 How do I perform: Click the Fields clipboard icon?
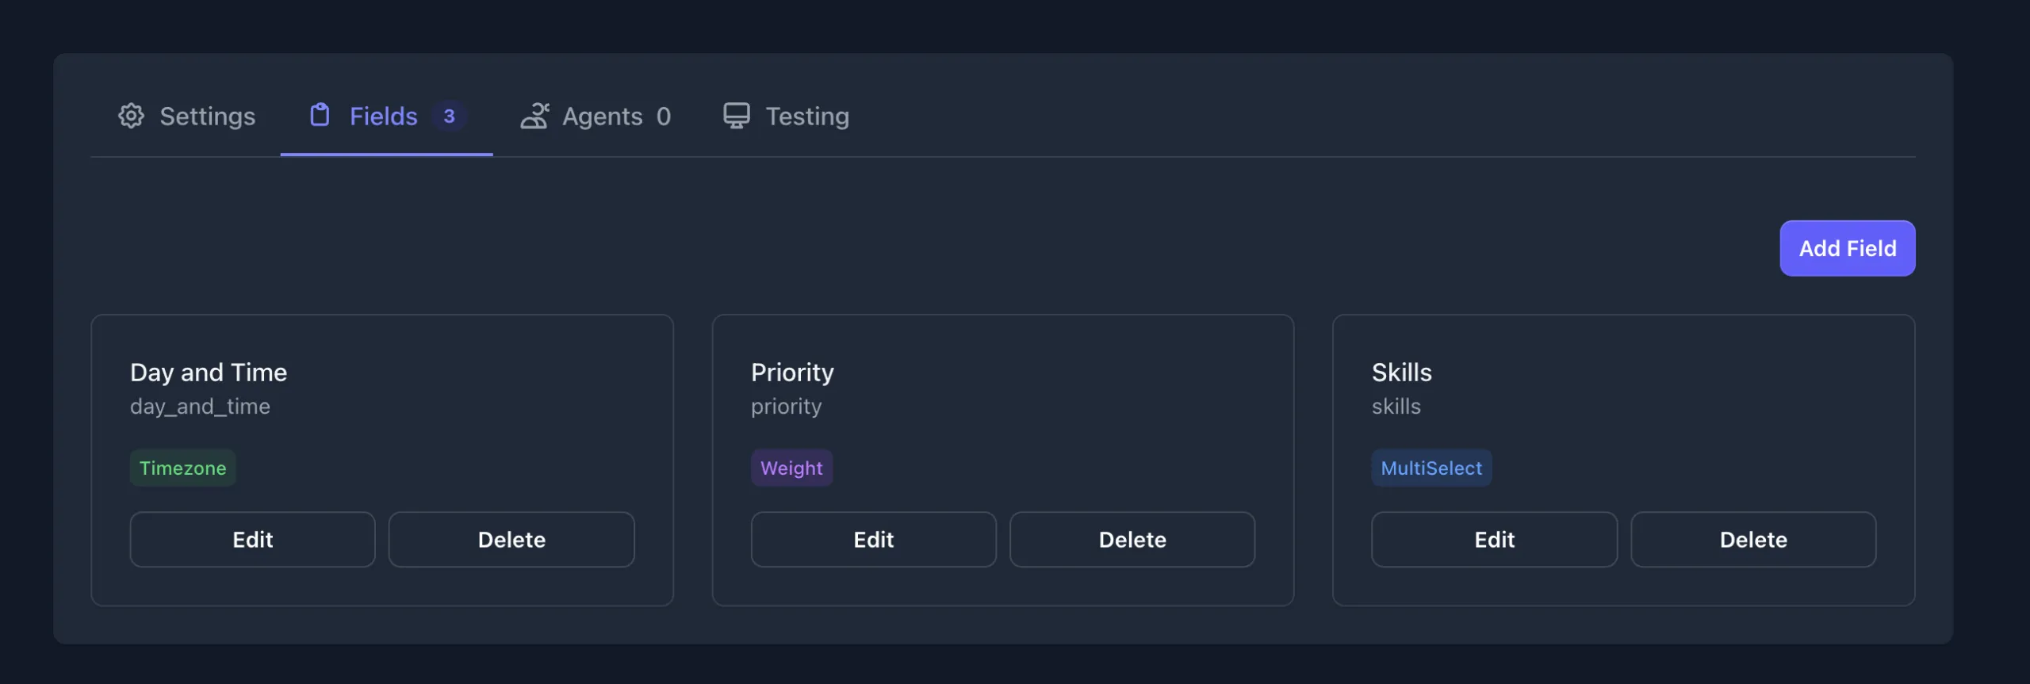tap(320, 115)
